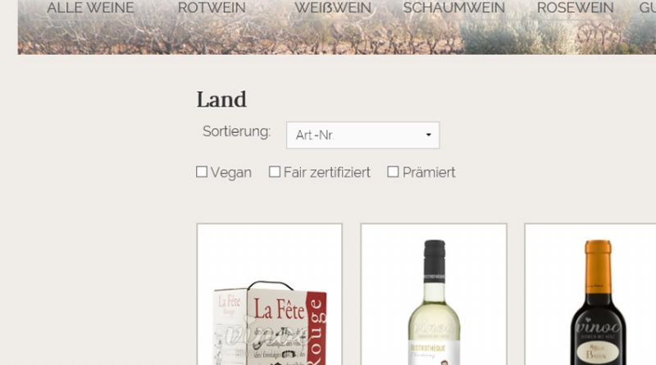The image size is (656, 365).
Task: Click the Land heading
Action: pos(221,99)
